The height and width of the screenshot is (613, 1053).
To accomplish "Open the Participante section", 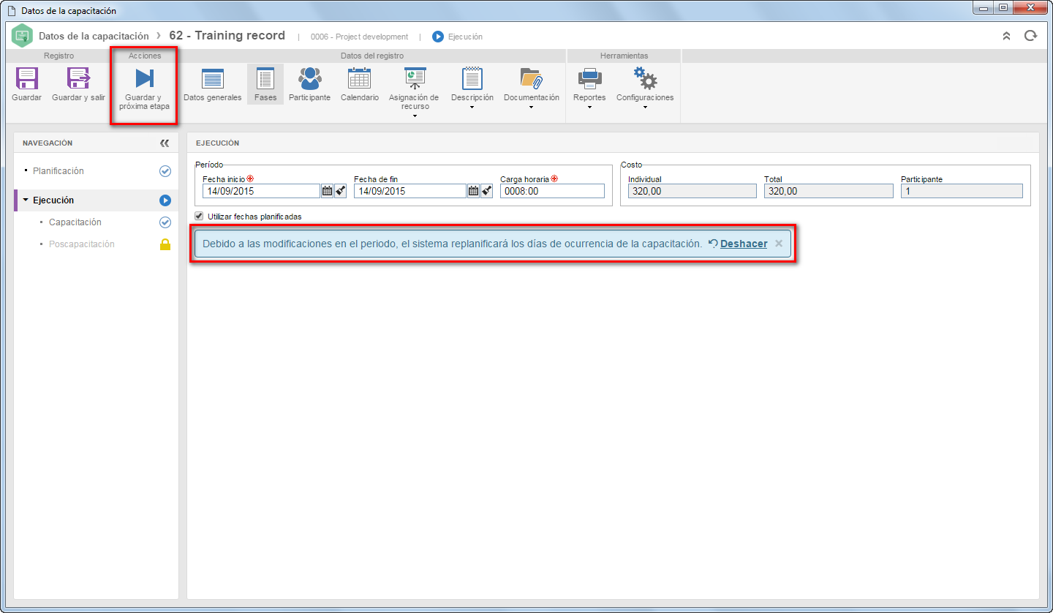I will coord(309,84).
